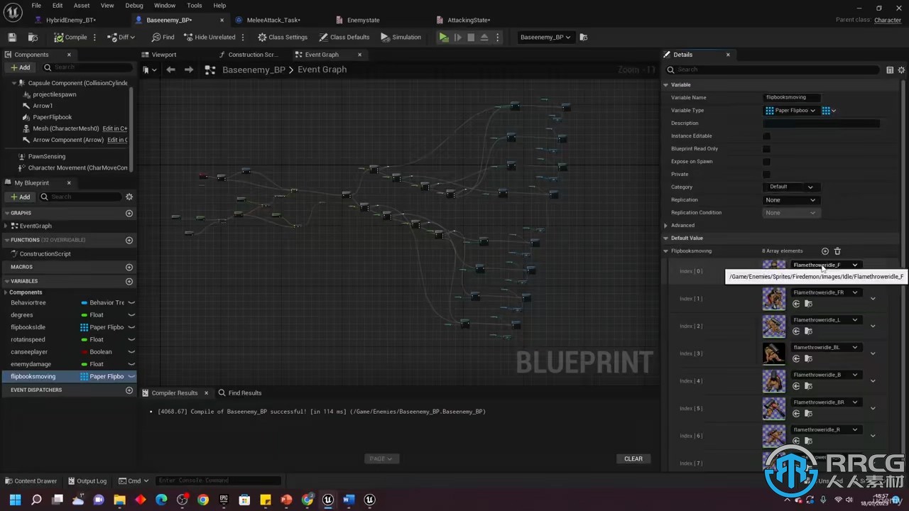Open My Blueprint settings gear
This screenshot has height=511, width=909.
pos(129,197)
